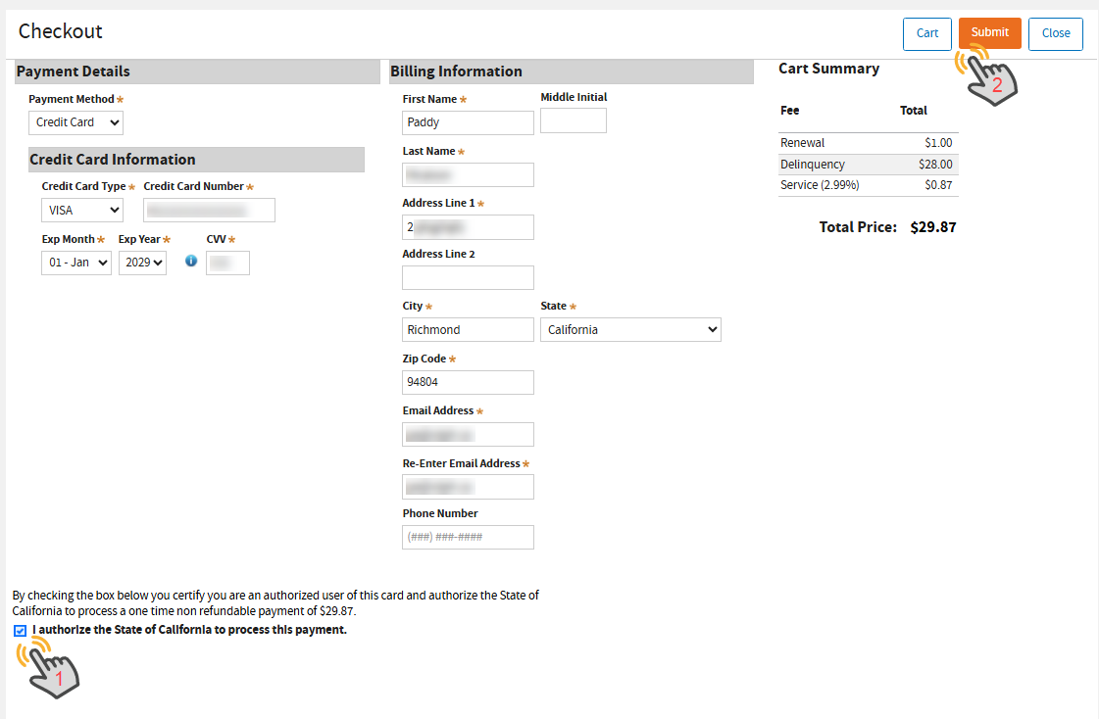1099x719 pixels.
Task: Click the Close button
Action: coord(1055,33)
